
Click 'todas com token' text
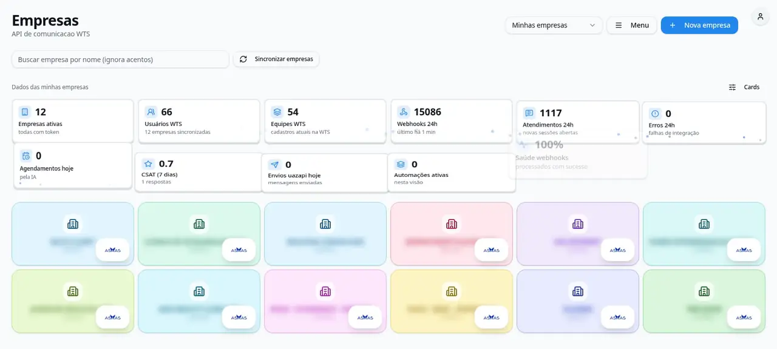[39, 132]
